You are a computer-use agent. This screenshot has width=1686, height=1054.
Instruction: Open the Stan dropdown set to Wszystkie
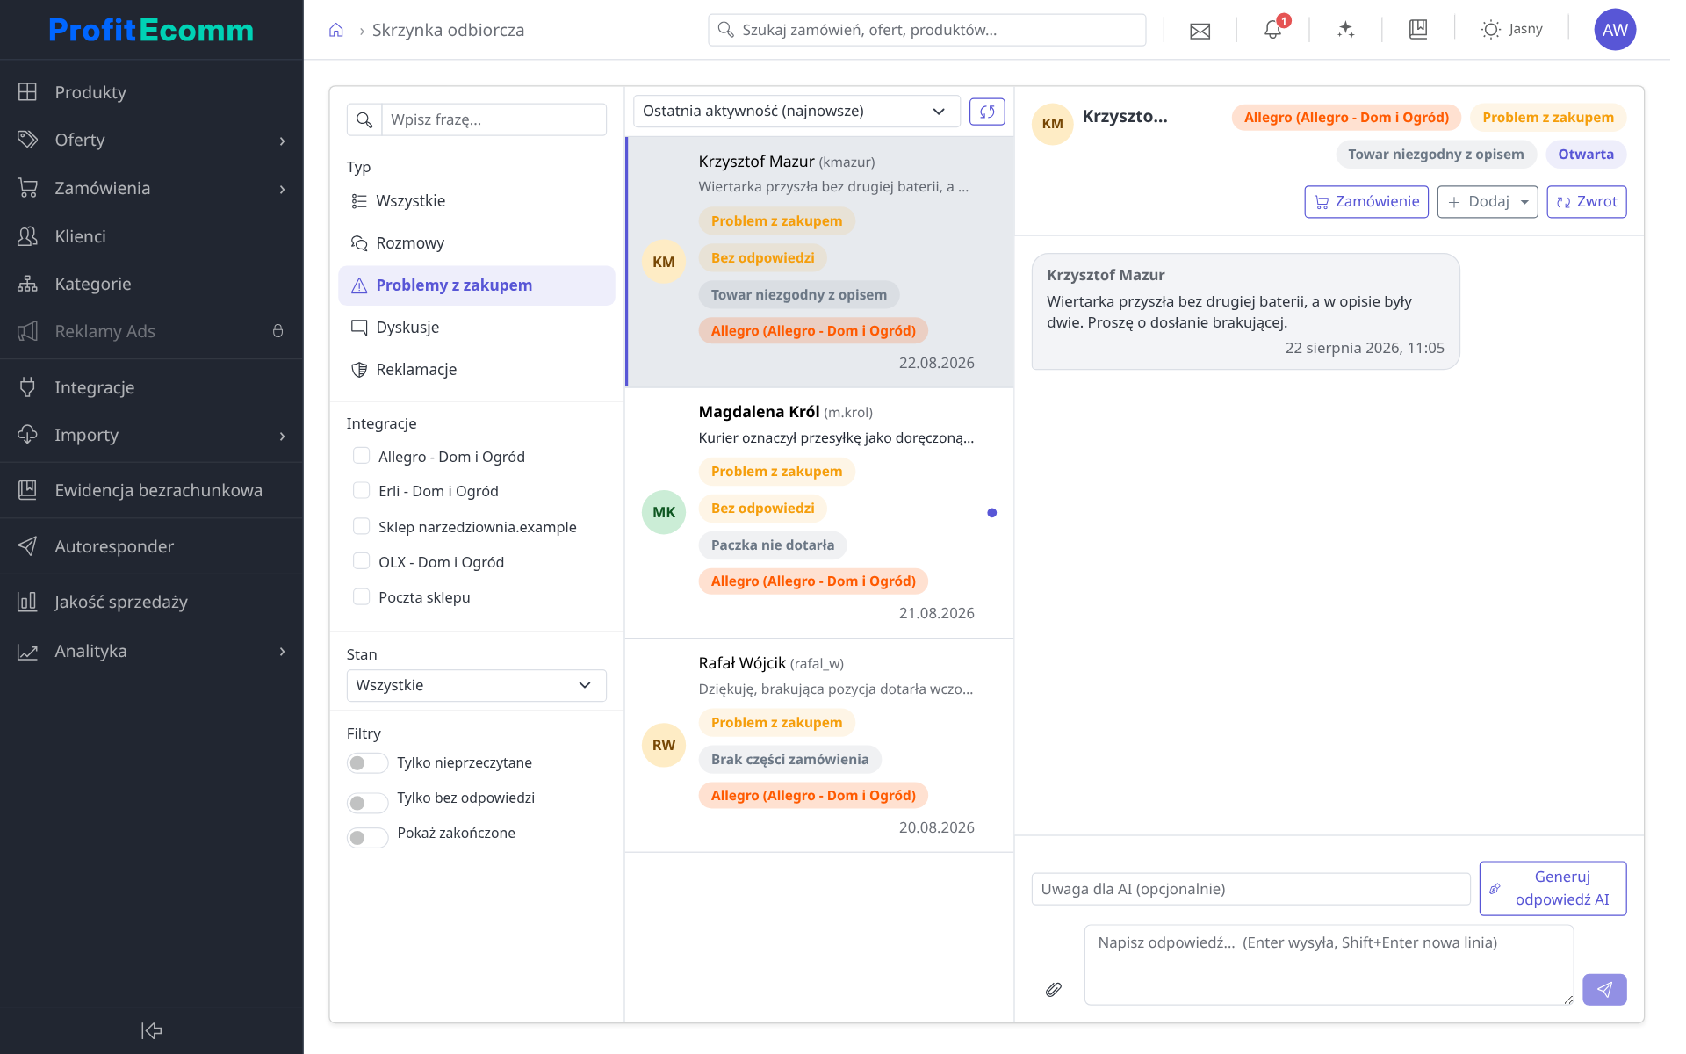(476, 685)
